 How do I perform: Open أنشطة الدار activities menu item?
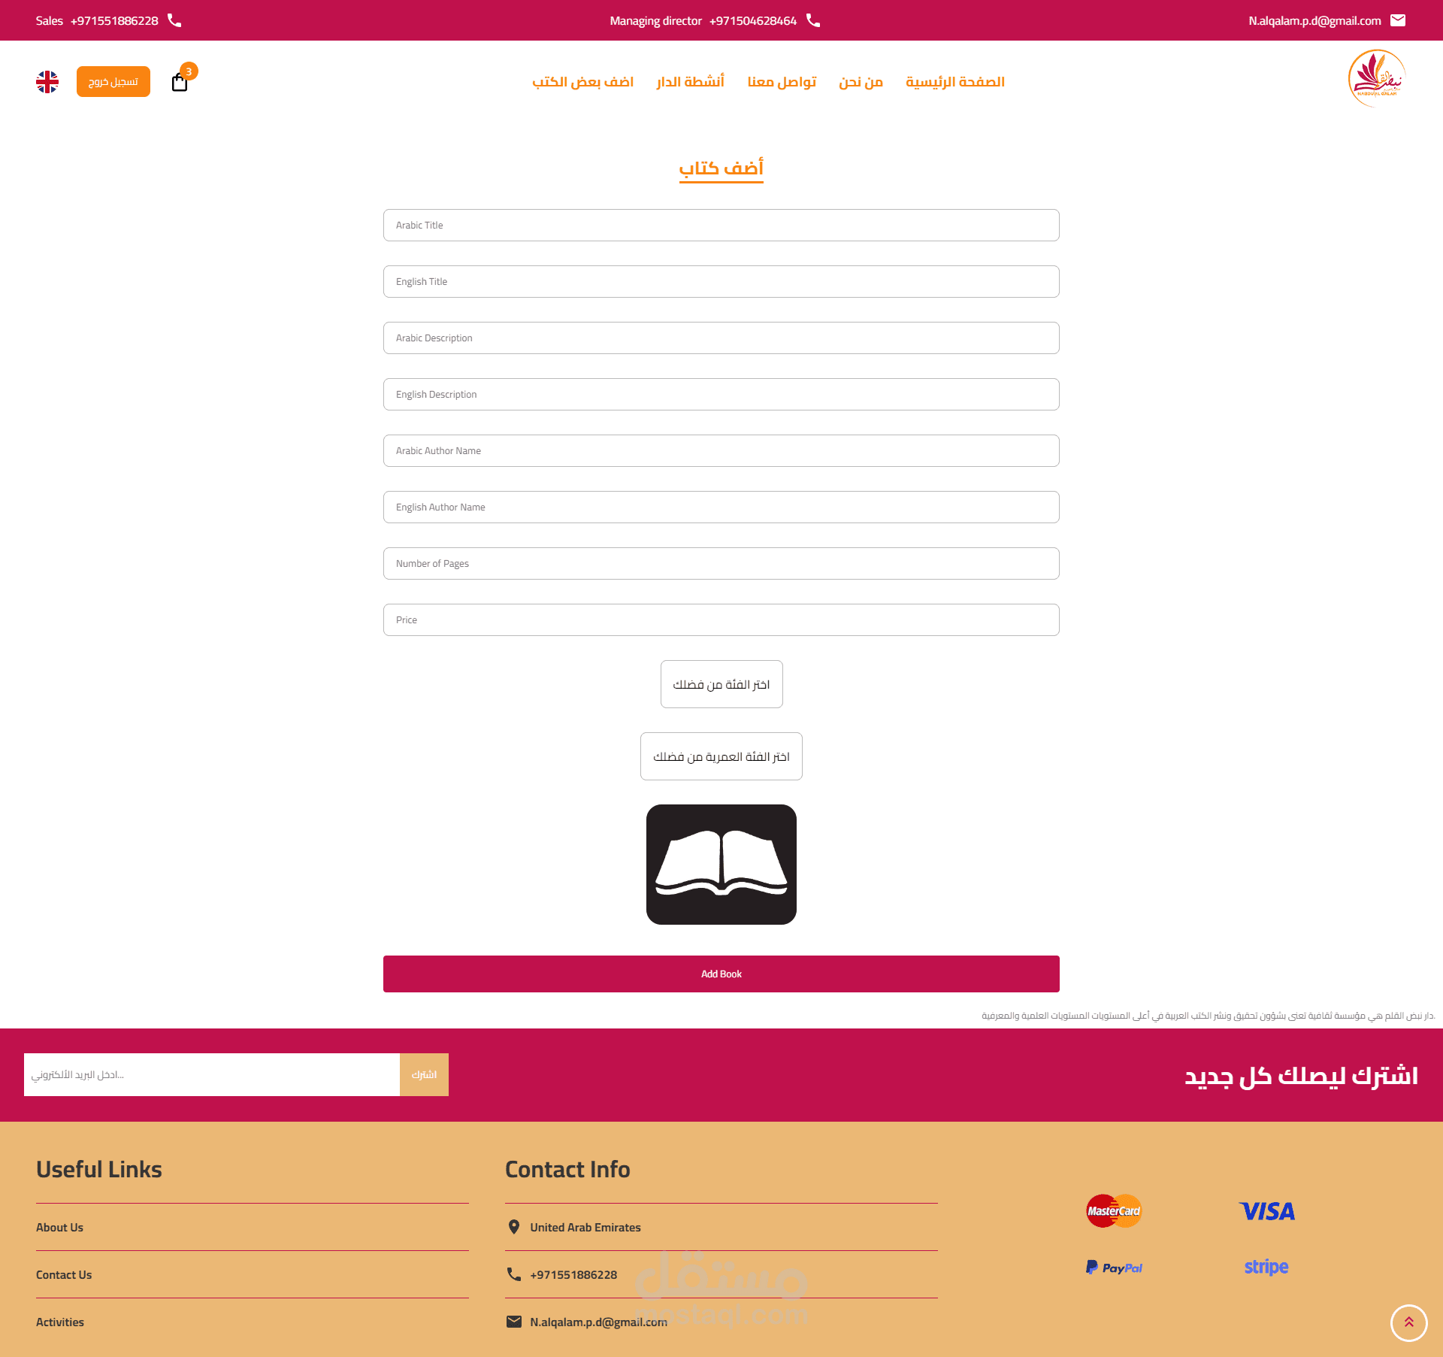click(x=690, y=82)
